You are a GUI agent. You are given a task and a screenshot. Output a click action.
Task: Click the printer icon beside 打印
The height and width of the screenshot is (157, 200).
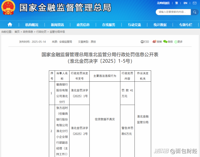coord(142,42)
